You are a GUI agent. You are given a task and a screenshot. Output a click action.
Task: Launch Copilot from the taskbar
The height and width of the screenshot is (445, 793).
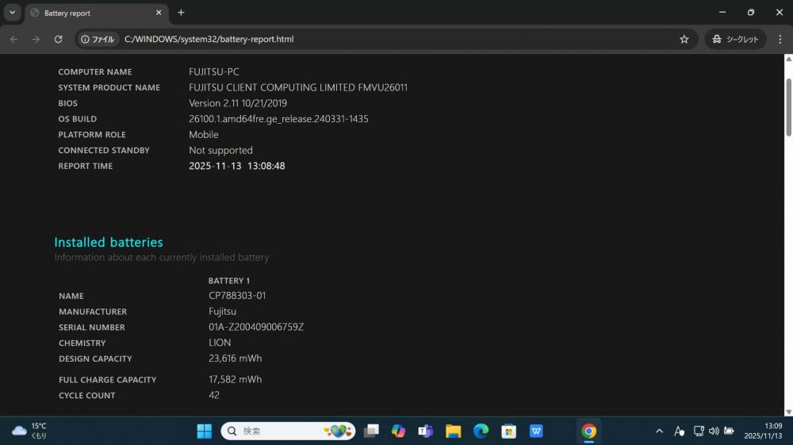tap(399, 431)
